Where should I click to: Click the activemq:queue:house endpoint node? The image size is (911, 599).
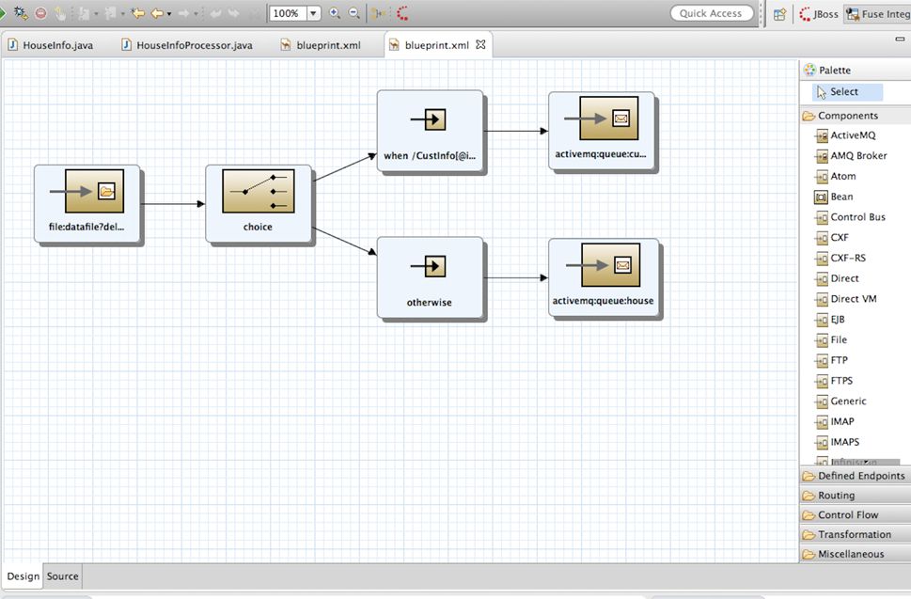pyautogui.click(x=602, y=276)
